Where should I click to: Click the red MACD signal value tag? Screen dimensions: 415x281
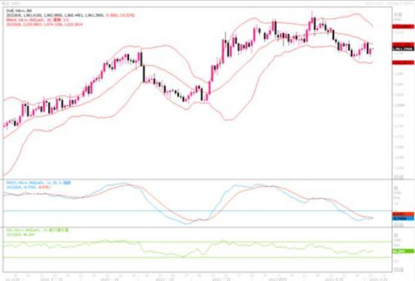coord(403,214)
